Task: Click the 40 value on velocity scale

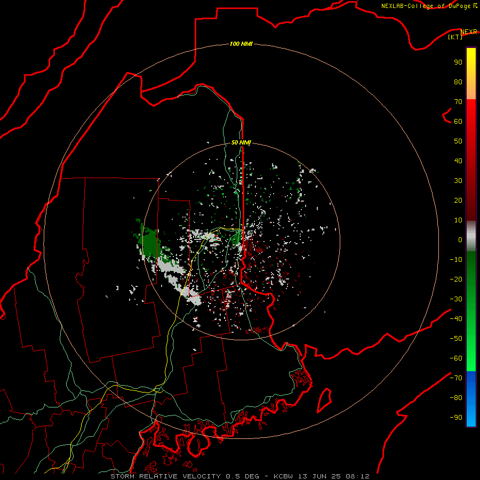Action: coord(458,161)
